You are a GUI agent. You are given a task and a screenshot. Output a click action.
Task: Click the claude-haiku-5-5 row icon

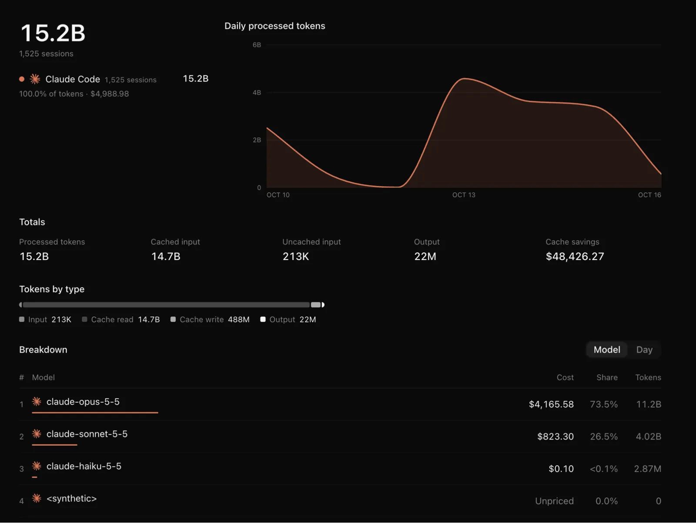pyautogui.click(x=37, y=466)
